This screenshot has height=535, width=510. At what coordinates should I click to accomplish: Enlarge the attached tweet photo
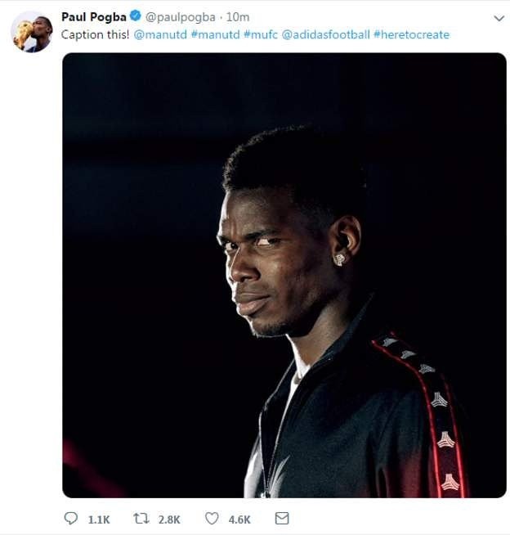click(284, 275)
